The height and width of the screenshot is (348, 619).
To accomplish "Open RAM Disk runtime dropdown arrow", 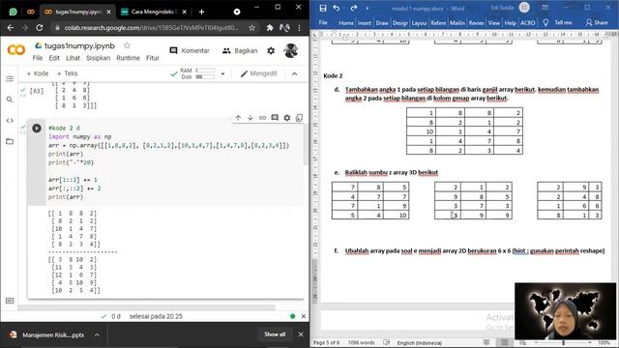I will pos(222,73).
